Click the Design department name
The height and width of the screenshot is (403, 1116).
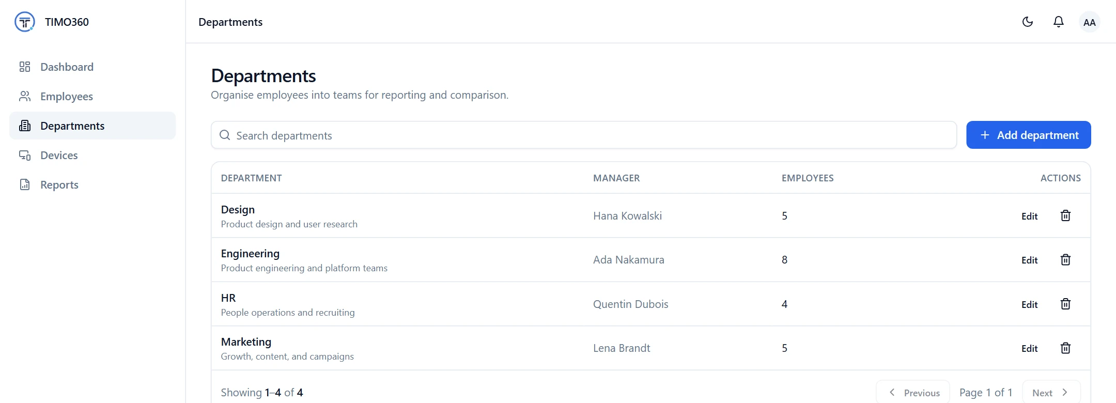pos(238,209)
